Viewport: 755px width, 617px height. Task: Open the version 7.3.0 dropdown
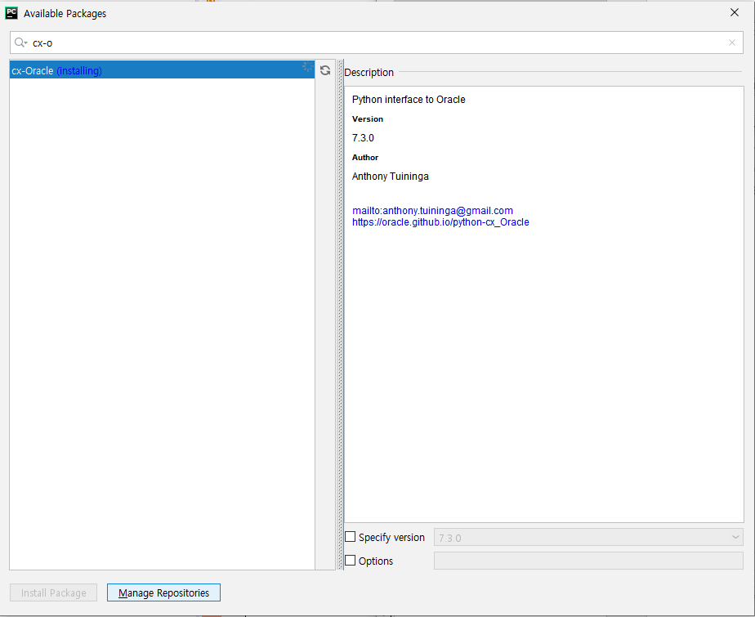click(x=588, y=537)
